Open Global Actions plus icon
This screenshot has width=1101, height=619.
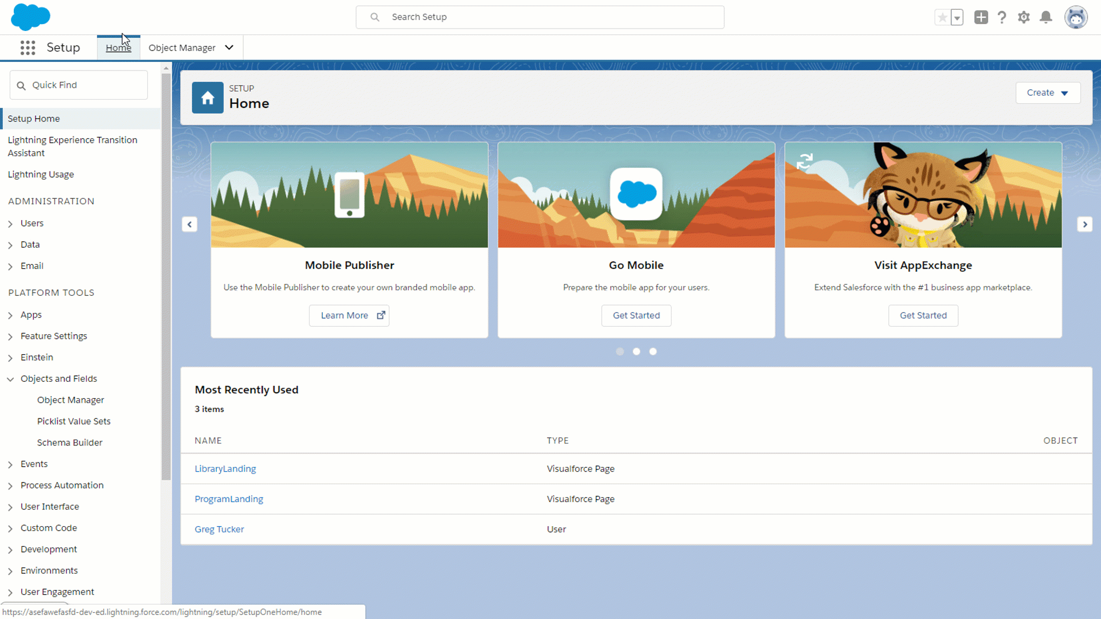(981, 17)
